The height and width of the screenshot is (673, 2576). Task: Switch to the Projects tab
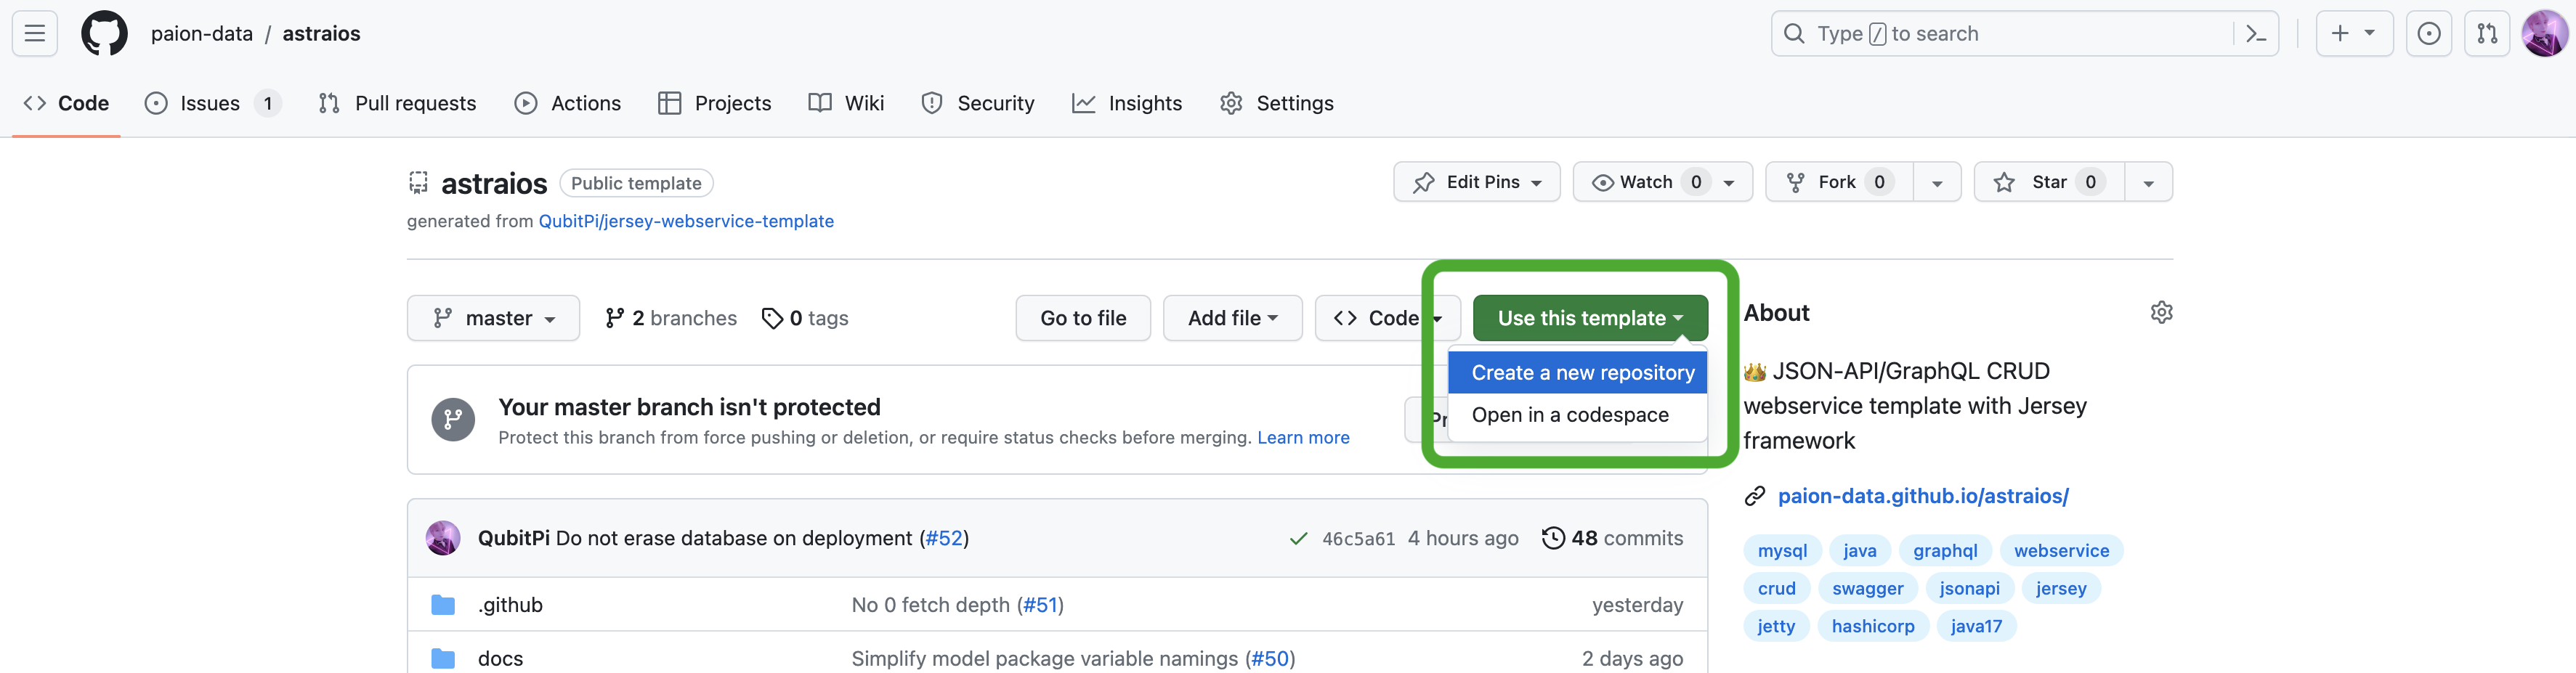(x=715, y=103)
